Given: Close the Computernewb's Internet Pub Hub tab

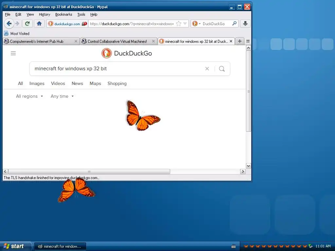Looking at the screenshot, I should tap(76, 42).
